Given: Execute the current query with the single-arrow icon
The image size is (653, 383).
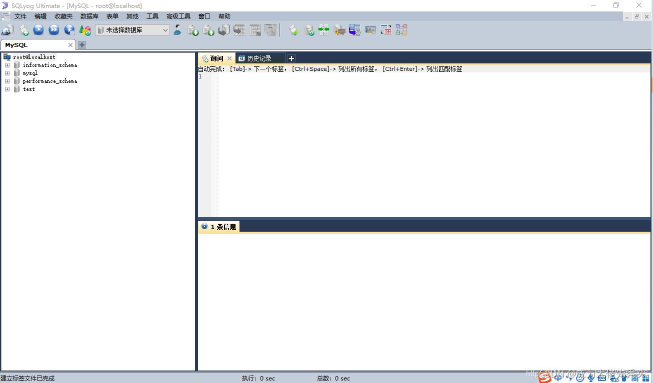Looking at the screenshot, I should (x=38, y=30).
